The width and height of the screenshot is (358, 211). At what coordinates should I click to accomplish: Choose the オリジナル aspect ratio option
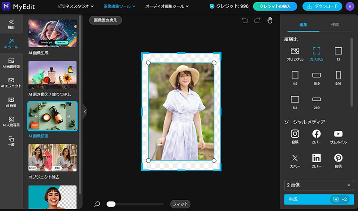pos(295,54)
